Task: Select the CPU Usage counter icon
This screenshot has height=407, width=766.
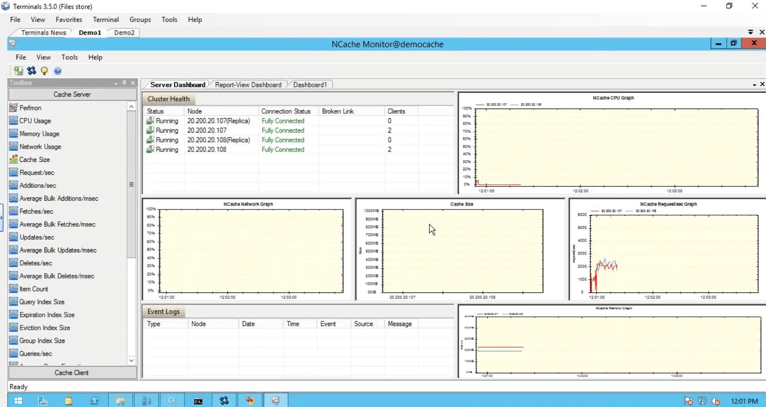Action: click(x=13, y=121)
